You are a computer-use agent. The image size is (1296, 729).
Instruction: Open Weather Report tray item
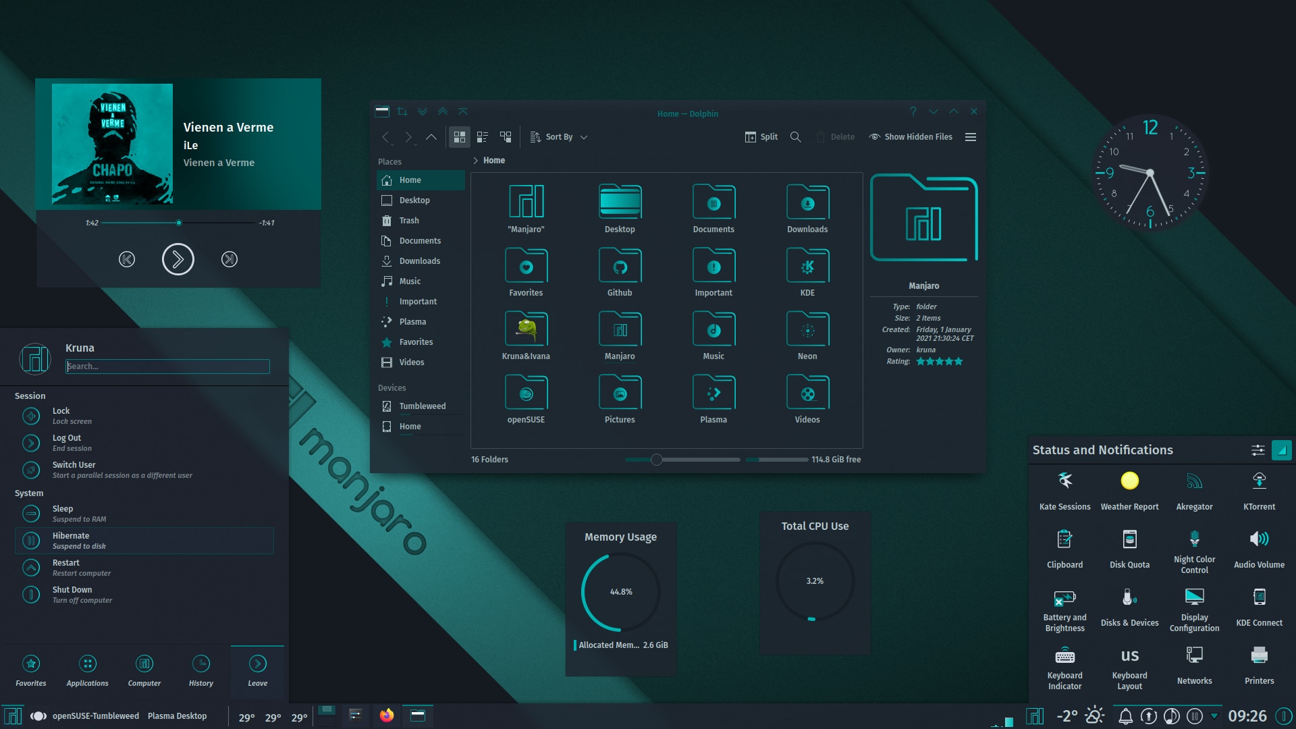point(1130,491)
